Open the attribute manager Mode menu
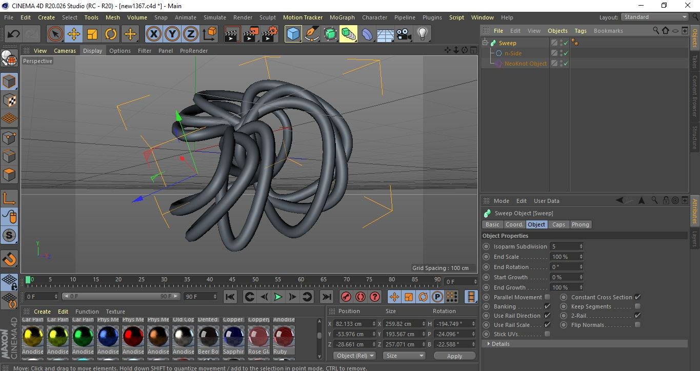Screen dimensions: 700x371 pyautogui.click(x=501, y=201)
